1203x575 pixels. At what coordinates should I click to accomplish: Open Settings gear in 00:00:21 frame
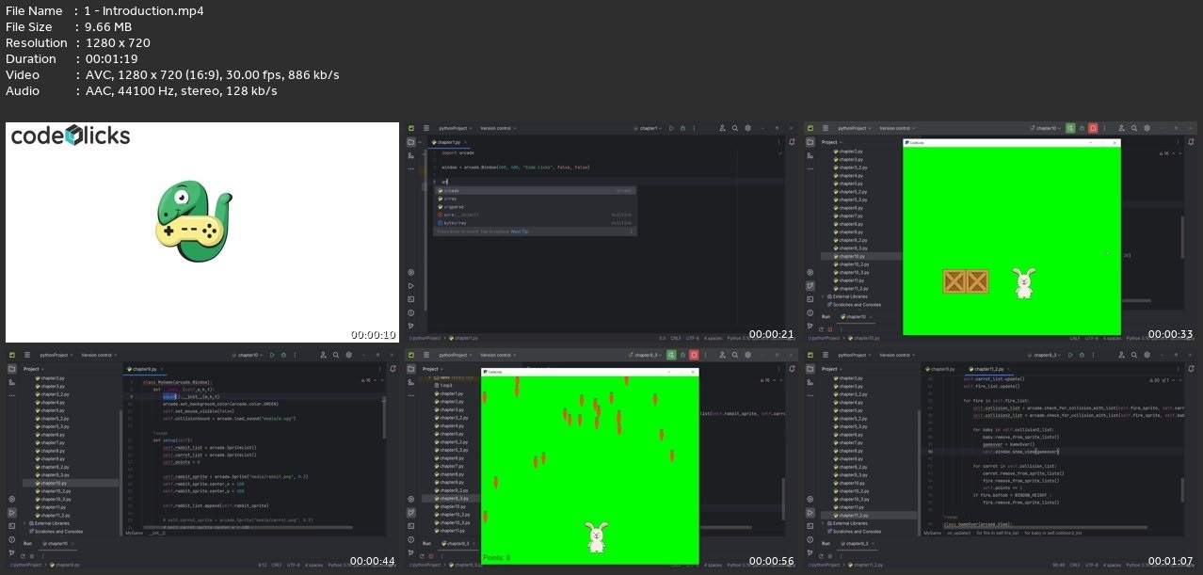(x=747, y=128)
